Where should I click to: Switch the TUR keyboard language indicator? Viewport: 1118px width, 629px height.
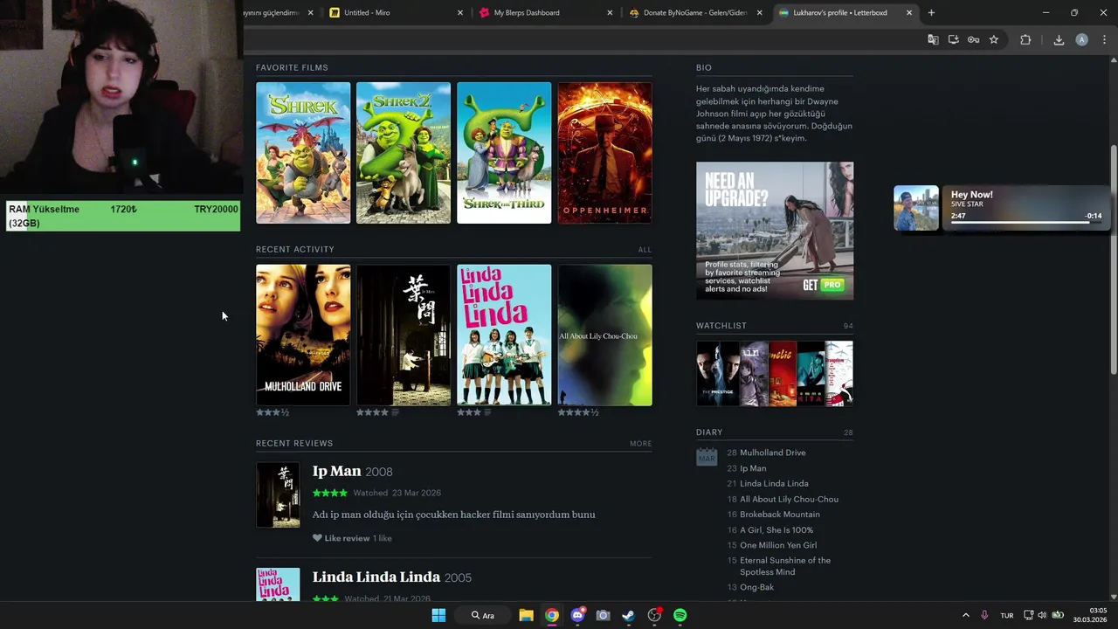point(1007,615)
